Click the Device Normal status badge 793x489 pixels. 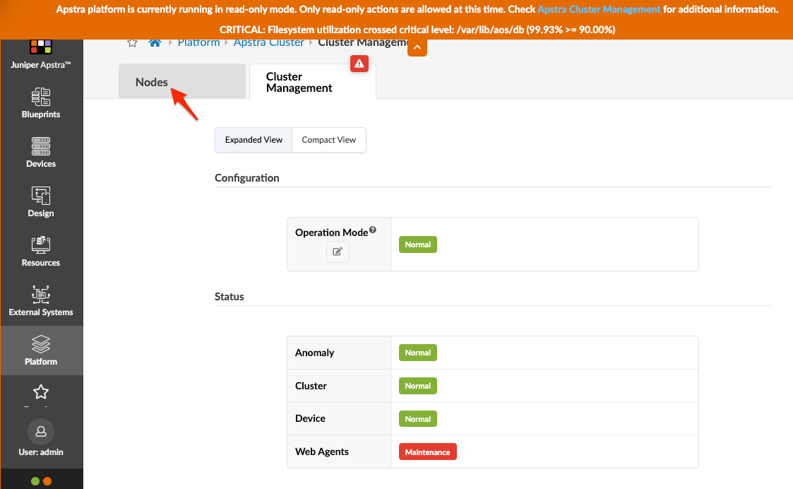pos(418,418)
